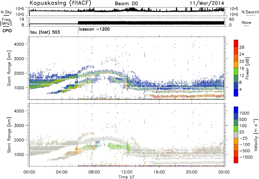Pick the teal 8-12 dB Power colorbar segment
Viewport: 259px width, 179px height.
pos(236,79)
